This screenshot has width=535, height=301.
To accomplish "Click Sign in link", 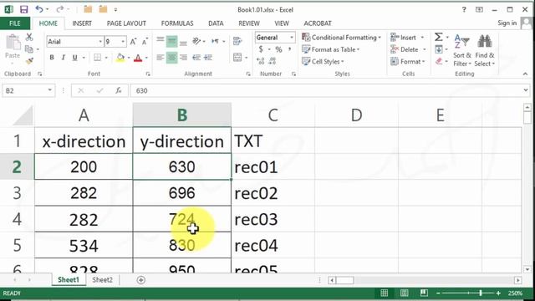I will click(507, 23).
